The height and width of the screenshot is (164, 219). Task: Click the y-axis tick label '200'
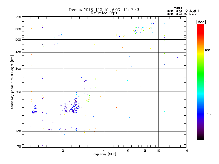click(18, 92)
